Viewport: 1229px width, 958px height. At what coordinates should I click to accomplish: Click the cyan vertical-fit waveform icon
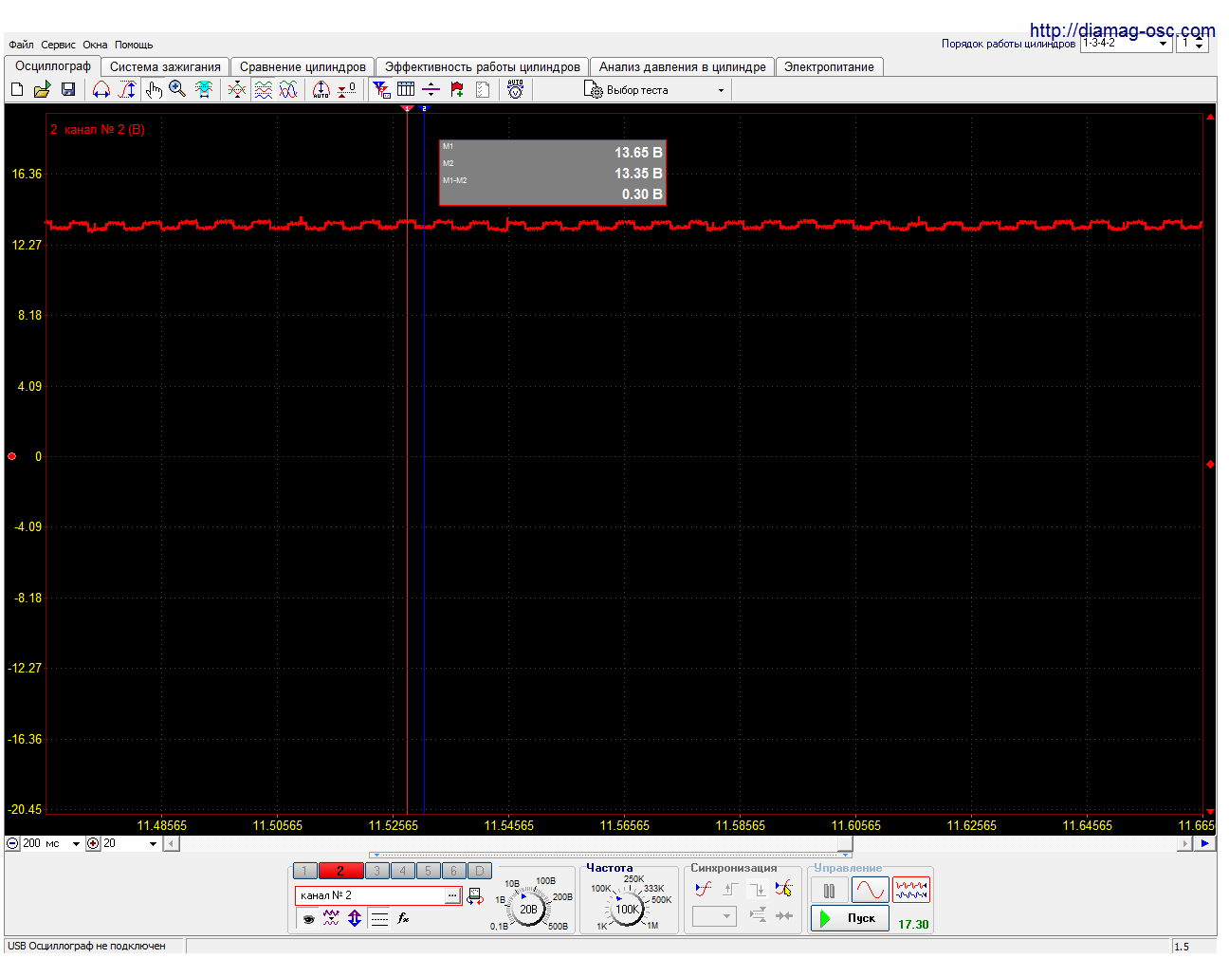click(204, 89)
